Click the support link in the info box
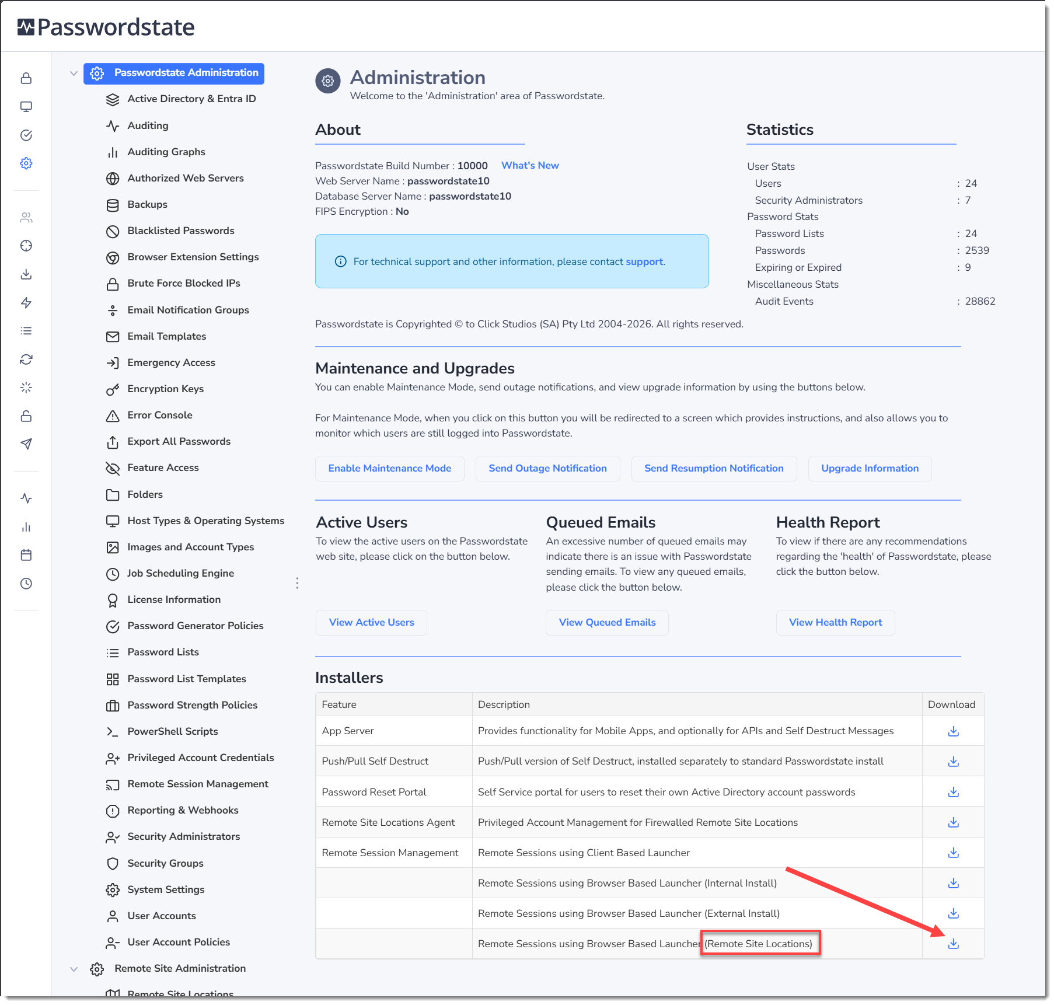 pyautogui.click(x=645, y=261)
